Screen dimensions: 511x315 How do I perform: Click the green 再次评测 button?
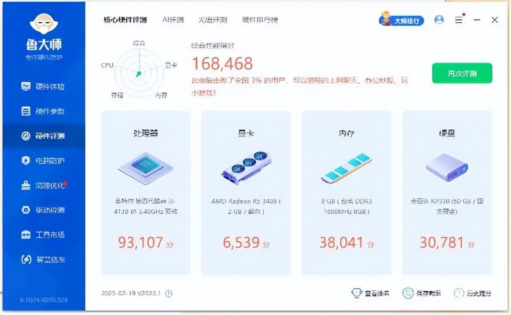tap(462, 73)
